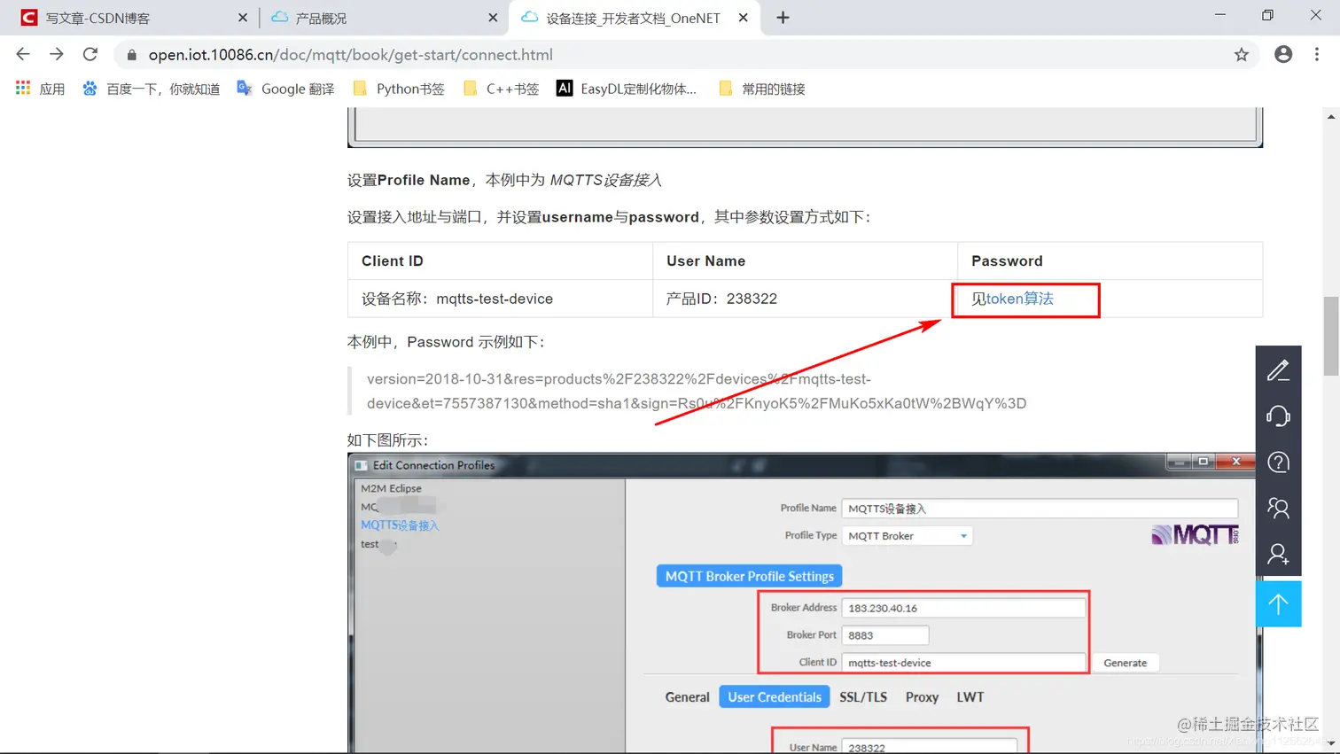Click the browser forward arrow
The image size is (1340, 754).
point(57,54)
